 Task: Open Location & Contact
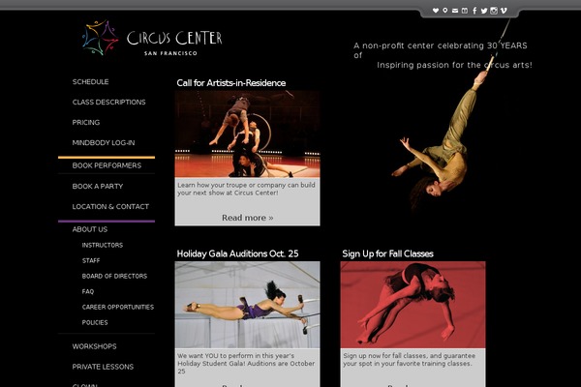pos(110,207)
